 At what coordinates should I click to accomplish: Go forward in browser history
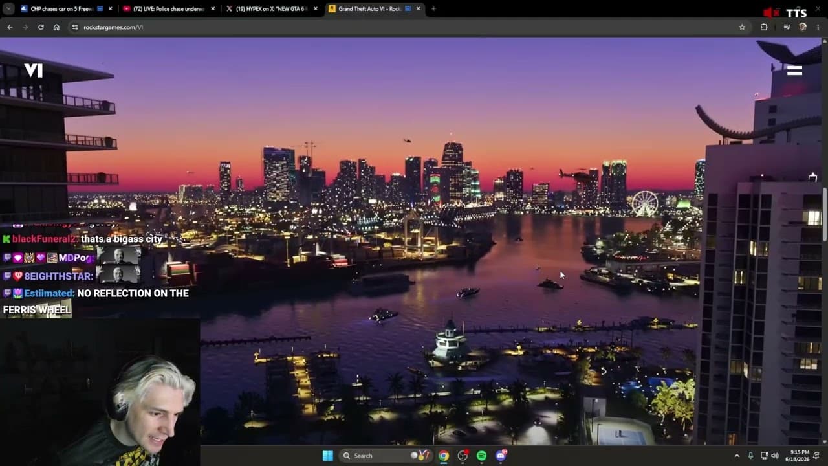pyautogui.click(x=25, y=27)
